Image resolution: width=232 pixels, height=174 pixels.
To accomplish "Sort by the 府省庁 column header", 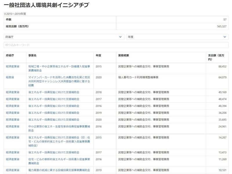I will [x=10, y=55].
